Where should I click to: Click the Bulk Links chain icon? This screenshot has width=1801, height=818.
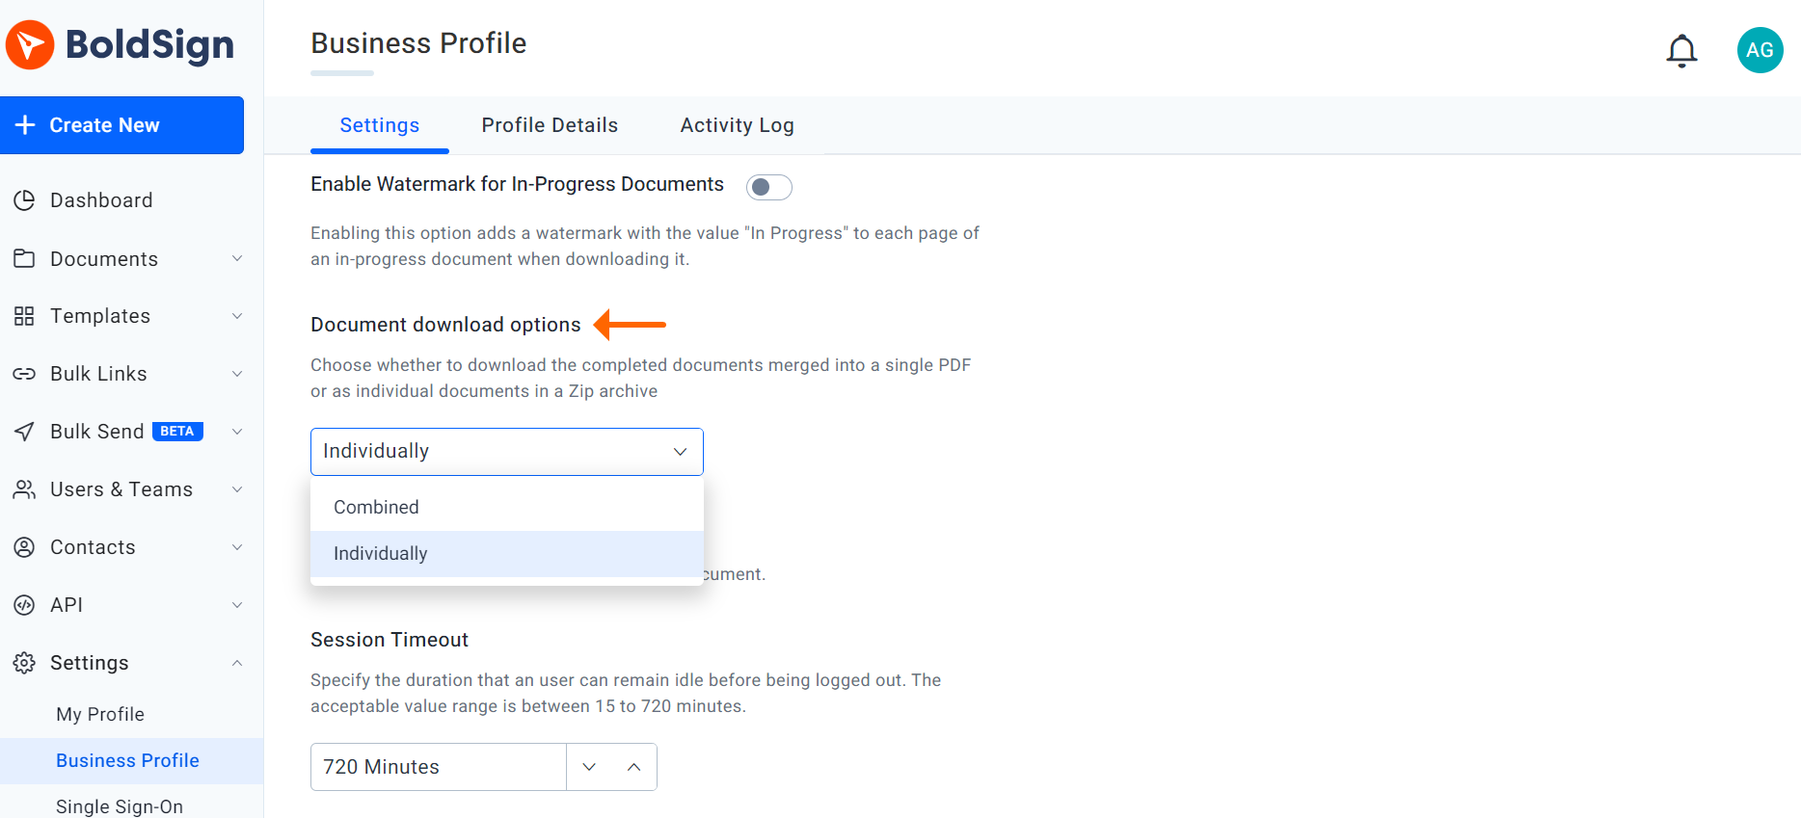click(24, 374)
